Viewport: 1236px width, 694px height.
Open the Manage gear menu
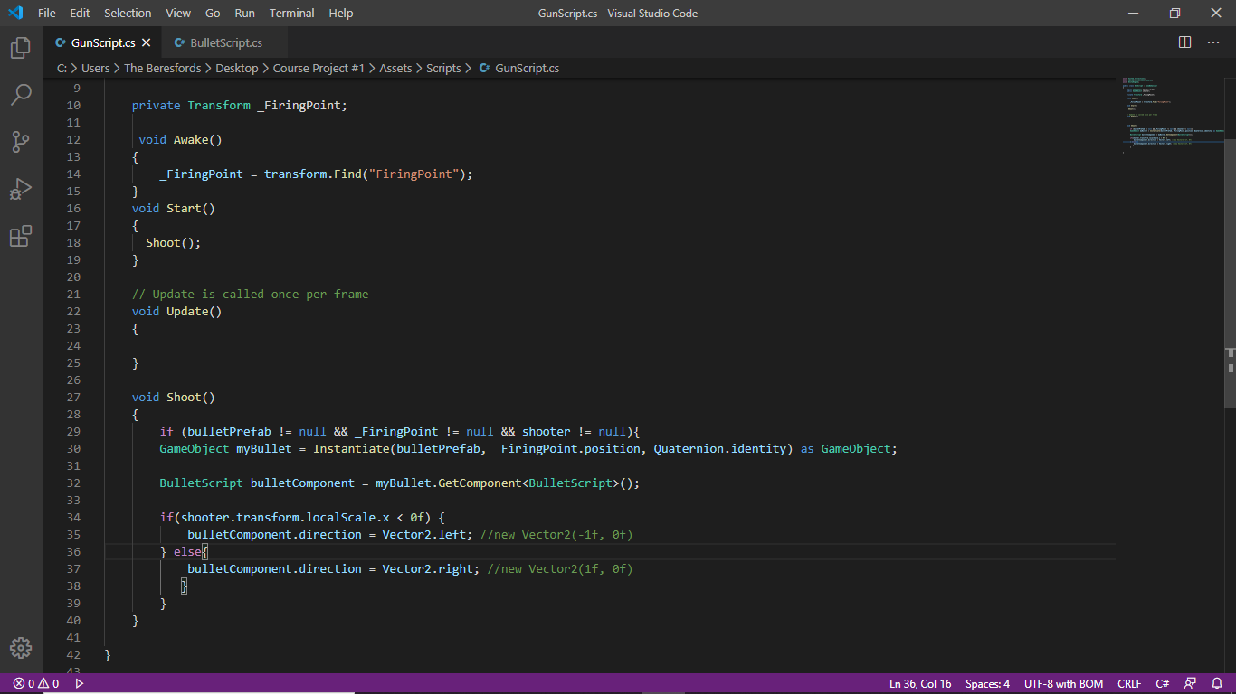21,648
